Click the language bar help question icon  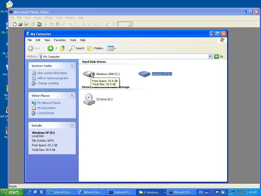coord(223,192)
